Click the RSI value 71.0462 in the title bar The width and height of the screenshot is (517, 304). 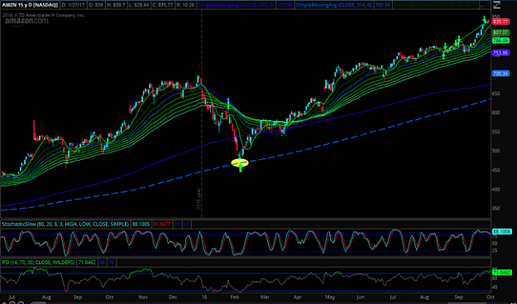(86, 263)
